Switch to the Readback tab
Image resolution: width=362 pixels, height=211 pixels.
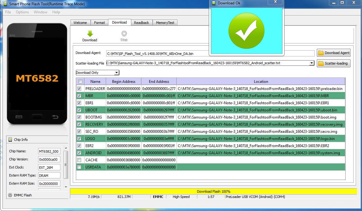[x=142, y=23]
